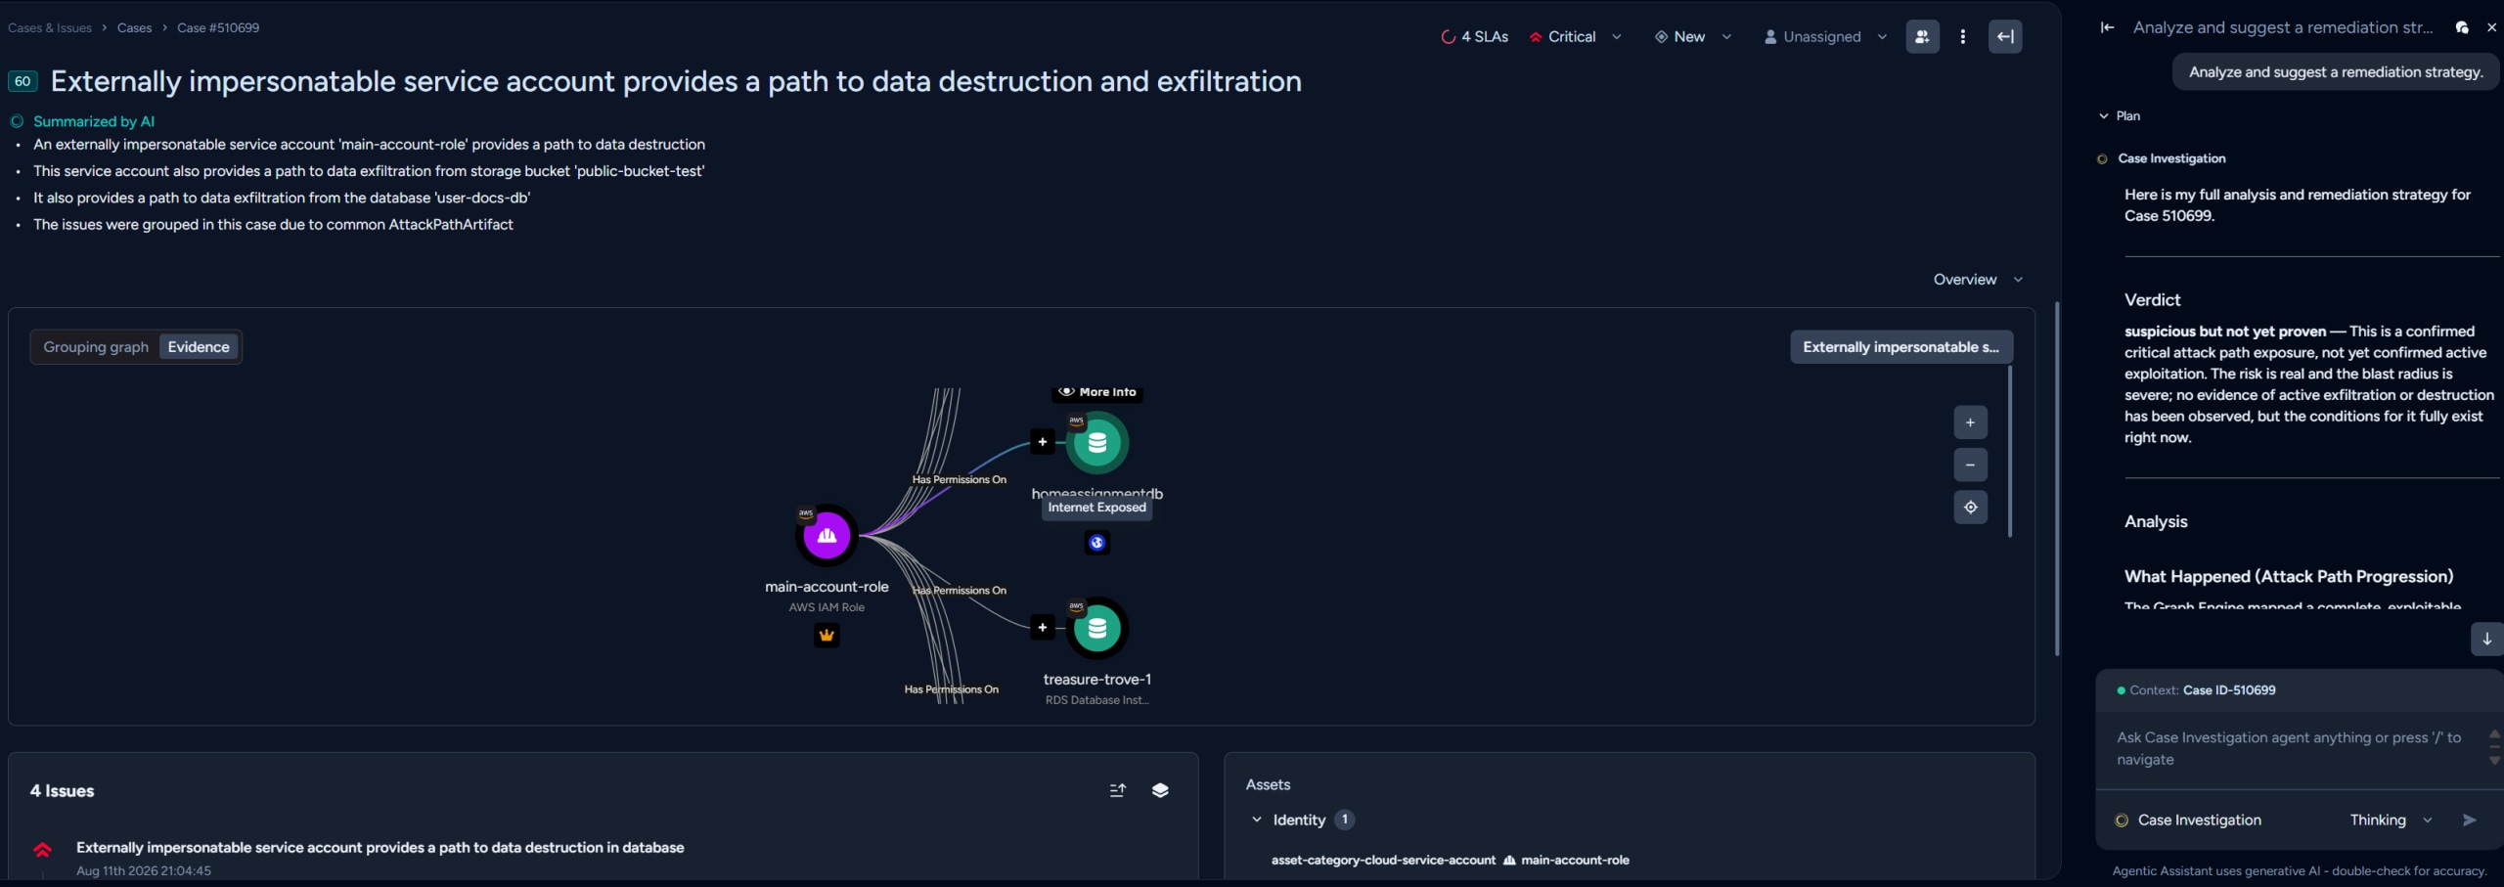The height and width of the screenshot is (887, 2504).
Task: Click the chat input scroll stepper arrows
Action: [x=2493, y=747]
